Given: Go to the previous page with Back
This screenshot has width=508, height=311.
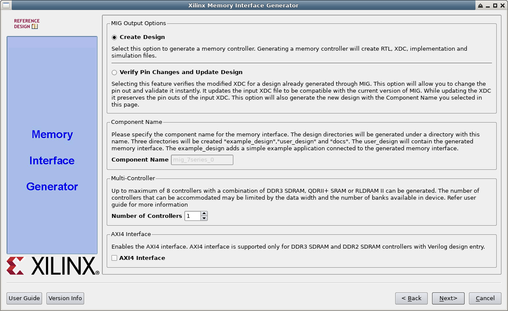Looking at the screenshot, I should 411,298.
